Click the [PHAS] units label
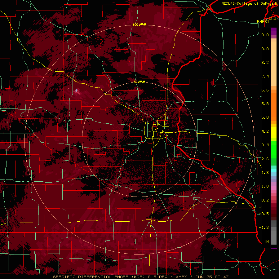 click(x=262, y=21)
